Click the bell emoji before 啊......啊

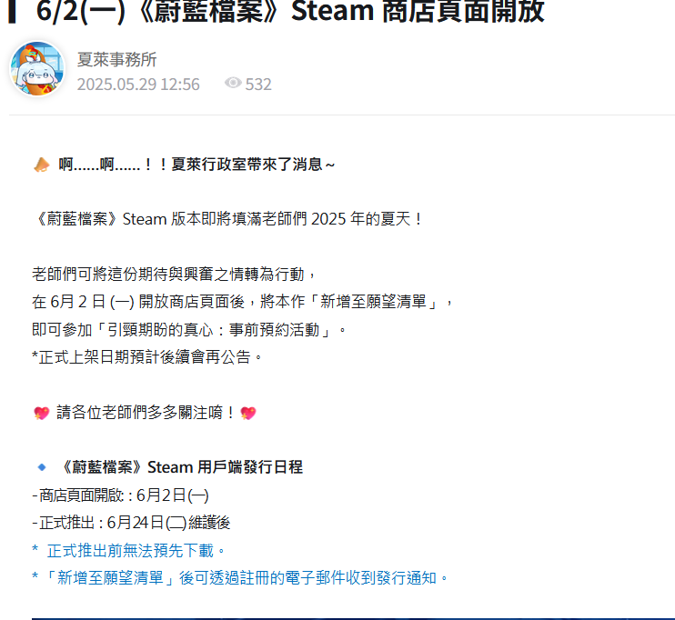click(x=42, y=165)
